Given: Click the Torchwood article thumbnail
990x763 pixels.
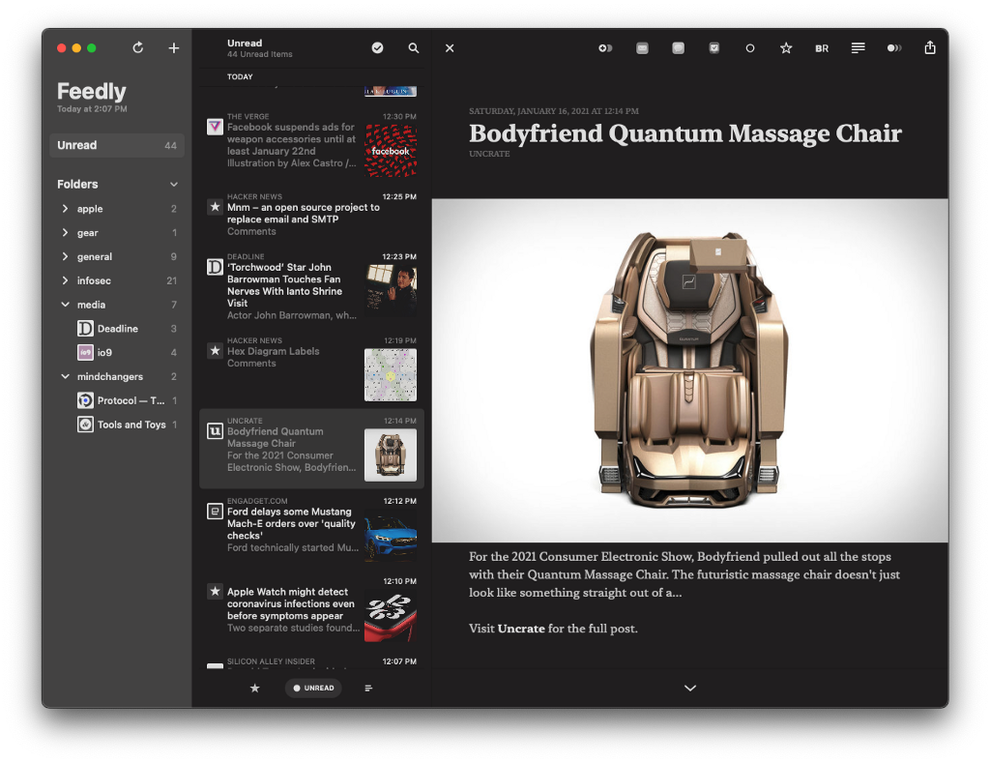Looking at the screenshot, I should (391, 291).
